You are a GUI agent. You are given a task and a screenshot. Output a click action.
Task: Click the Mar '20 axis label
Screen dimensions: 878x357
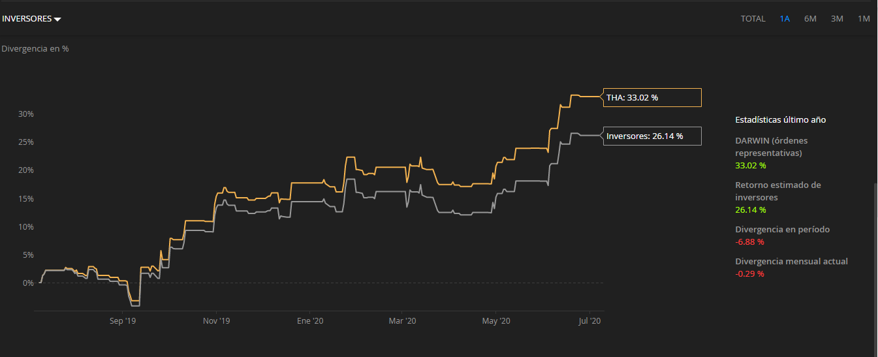(402, 321)
